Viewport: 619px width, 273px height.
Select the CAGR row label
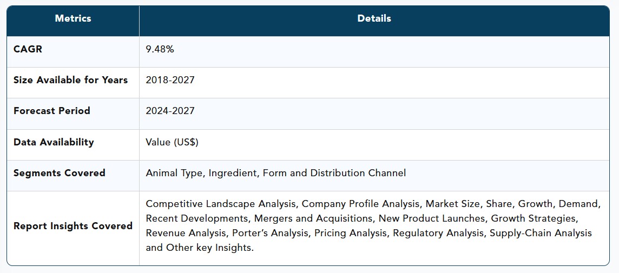[x=28, y=49]
